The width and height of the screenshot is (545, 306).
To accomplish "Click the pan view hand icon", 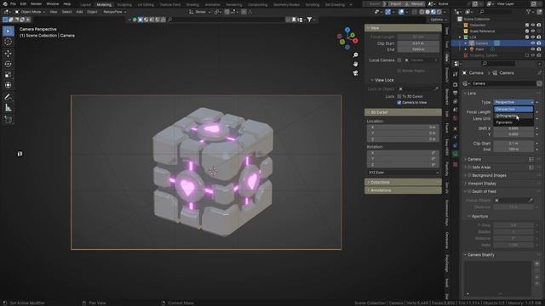I will (x=355, y=65).
